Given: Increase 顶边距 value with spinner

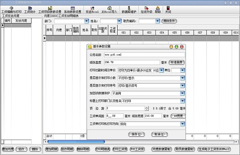Looking at the screenshot, I should click(x=147, y=107).
